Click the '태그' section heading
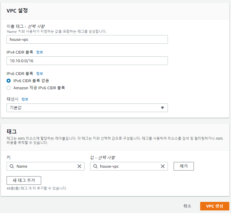 12,131
